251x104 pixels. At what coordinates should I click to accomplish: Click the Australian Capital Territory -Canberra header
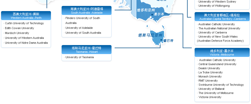222,17
